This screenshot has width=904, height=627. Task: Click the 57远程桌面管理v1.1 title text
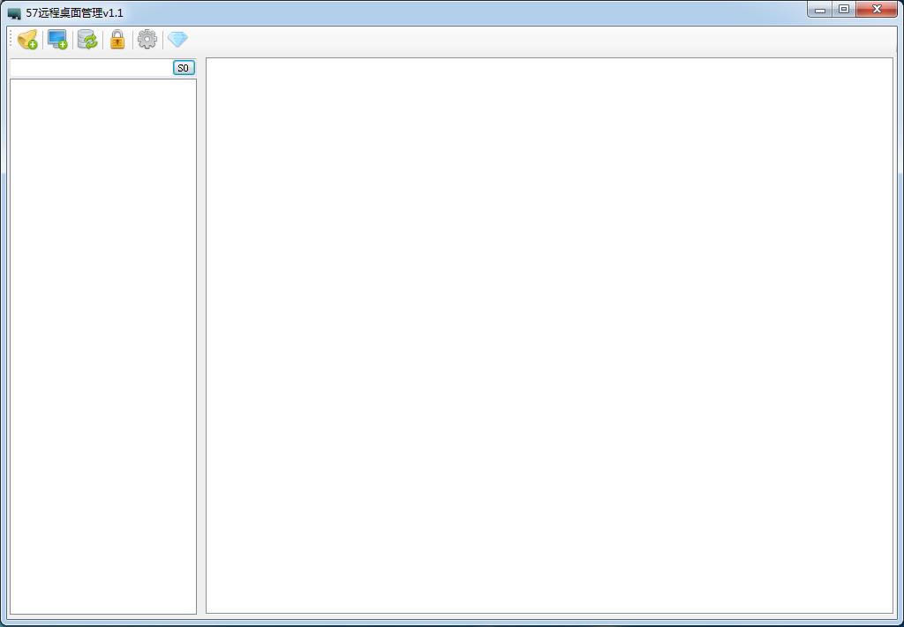[x=75, y=13]
